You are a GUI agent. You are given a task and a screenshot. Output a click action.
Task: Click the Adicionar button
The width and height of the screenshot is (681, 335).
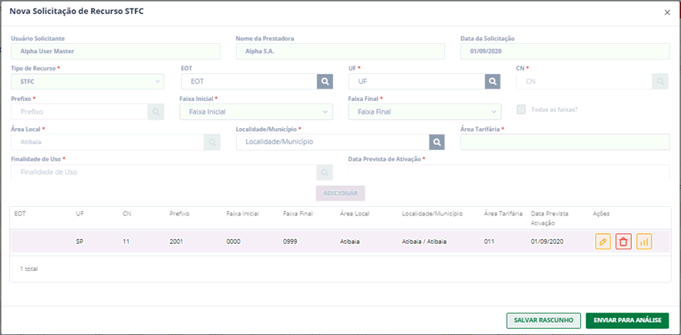[x=341, y=193]
